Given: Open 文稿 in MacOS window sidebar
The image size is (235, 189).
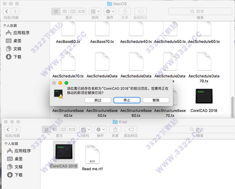Looking at the screenshot, I should pyautogui.click(x=13, y=49).
